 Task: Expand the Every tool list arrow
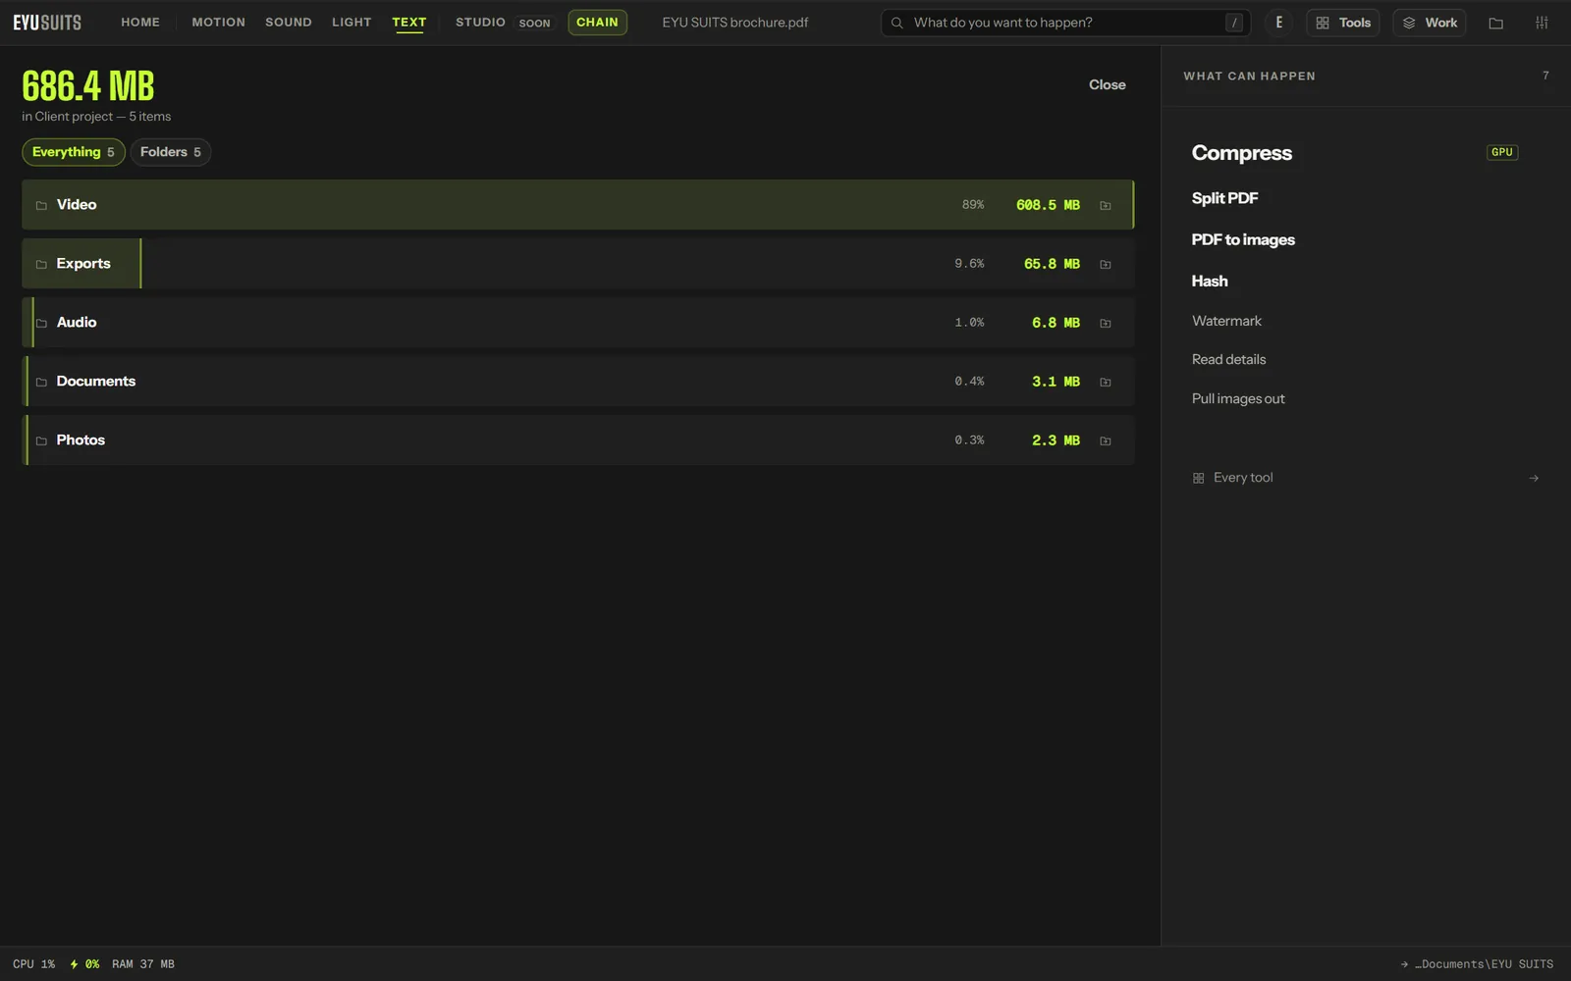1534,478
